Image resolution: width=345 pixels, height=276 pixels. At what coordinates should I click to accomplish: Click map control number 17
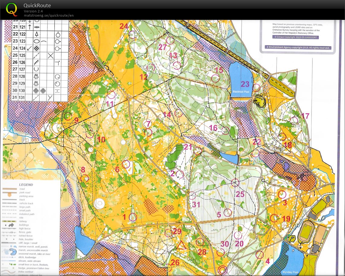point(305,116)
